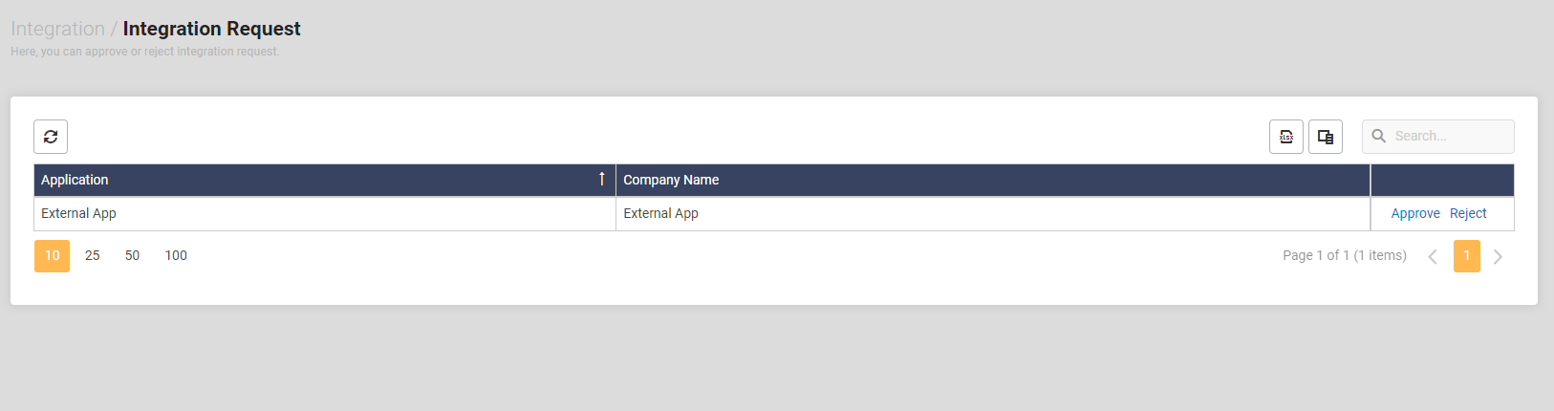The width and height of the screenshot is (1554, 411).
Task: Sort by the Application column header
Action: (75, 180)
